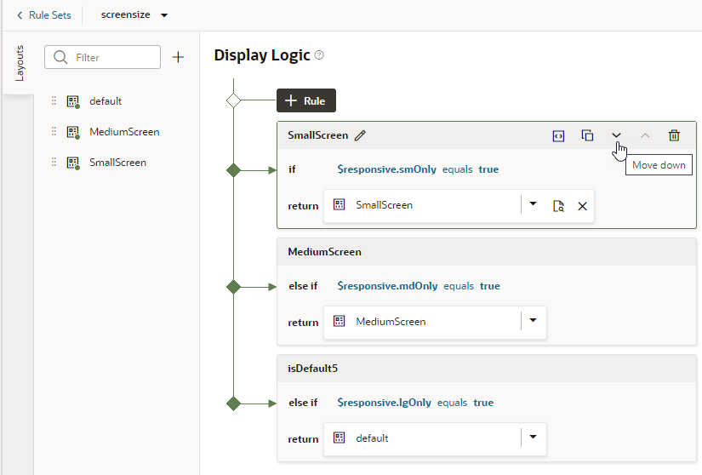Click the code editor icon in SmallScreen rule
Image resolution: width=702 pixels, height=475 pixels.
(558, 135)
